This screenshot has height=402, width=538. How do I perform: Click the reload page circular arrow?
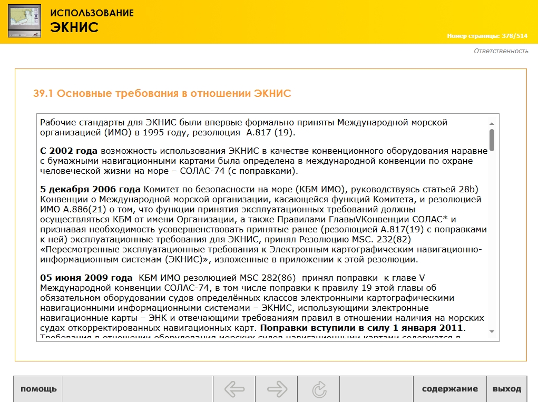coord(319,389)
